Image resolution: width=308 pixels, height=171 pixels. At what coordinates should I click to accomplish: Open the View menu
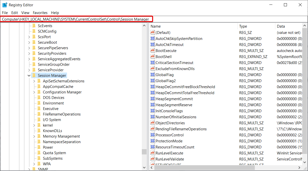click(25, 13)
